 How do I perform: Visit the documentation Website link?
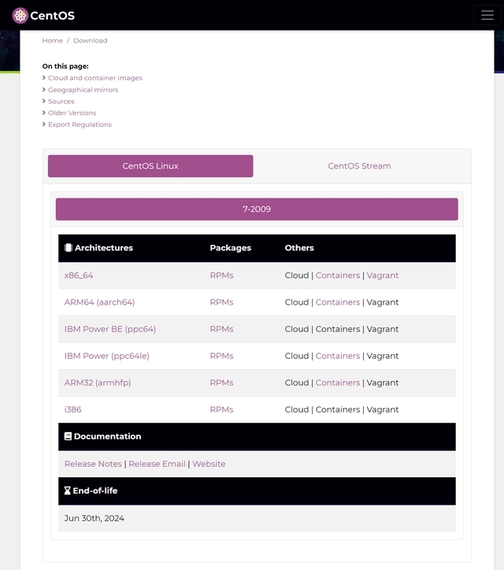point(209,464)
